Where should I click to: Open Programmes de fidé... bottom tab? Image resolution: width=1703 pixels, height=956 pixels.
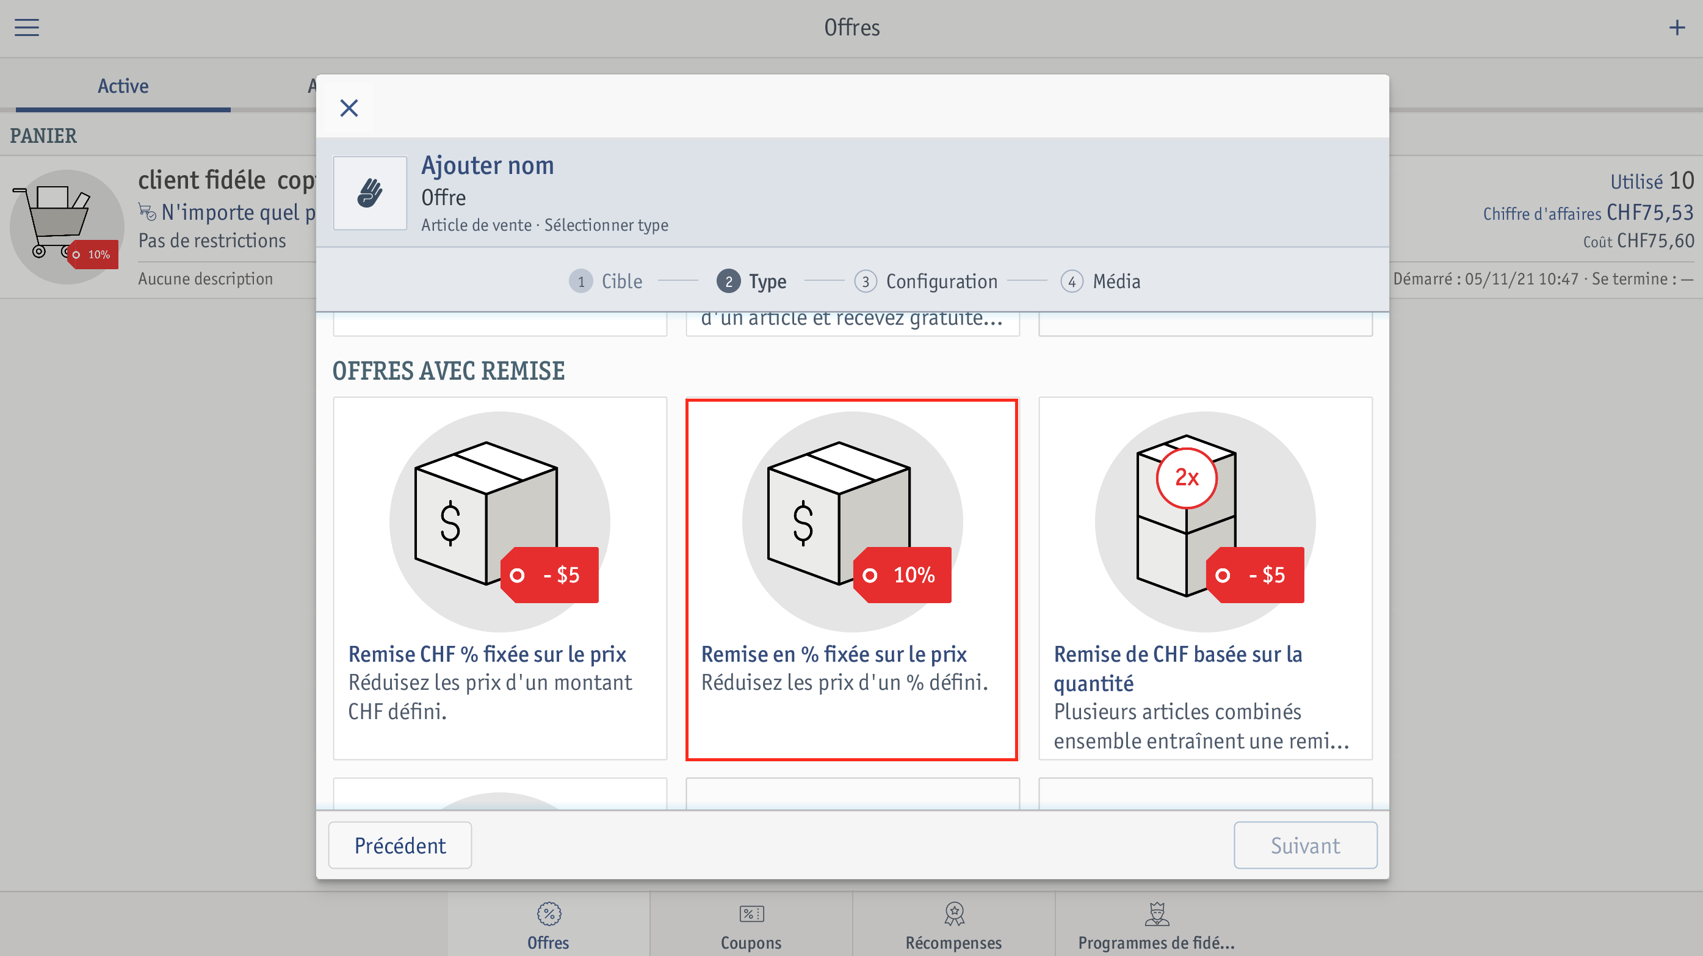point(1156,925)
